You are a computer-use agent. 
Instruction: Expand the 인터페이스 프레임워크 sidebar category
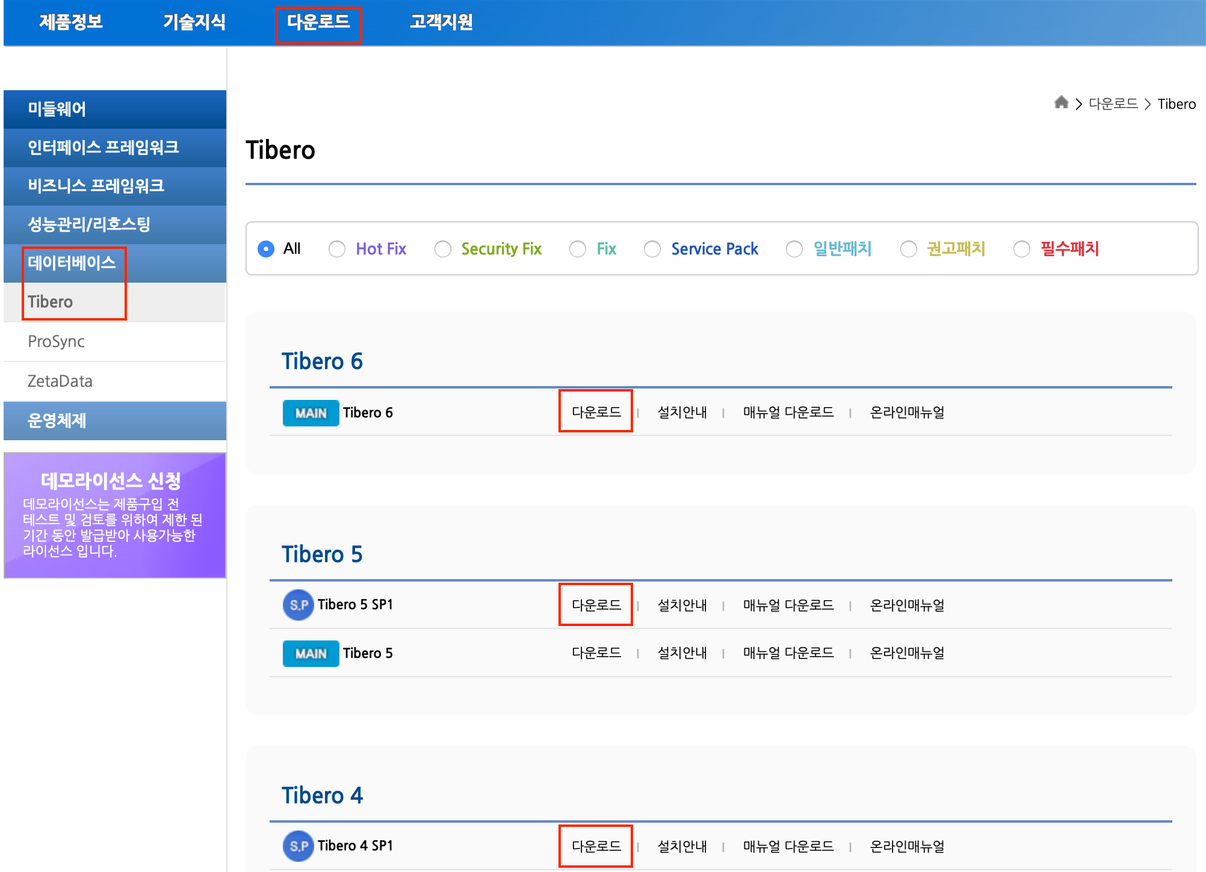point(115,148)
